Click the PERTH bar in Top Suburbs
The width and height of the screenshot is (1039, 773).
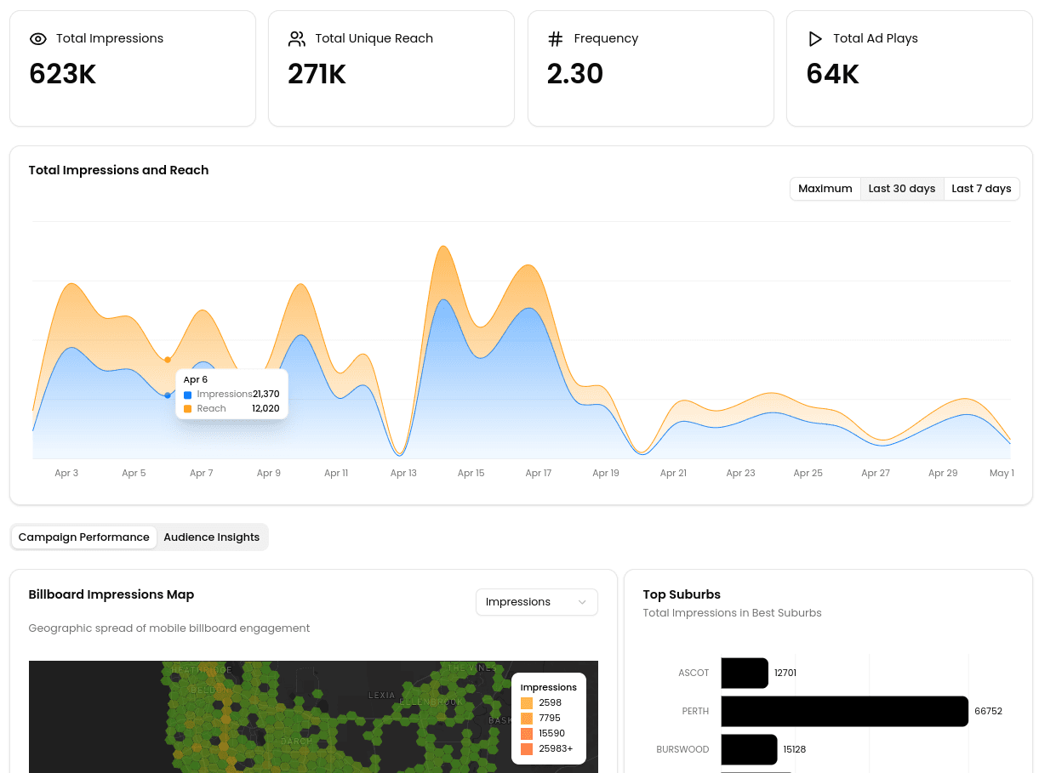click(842, 711)
